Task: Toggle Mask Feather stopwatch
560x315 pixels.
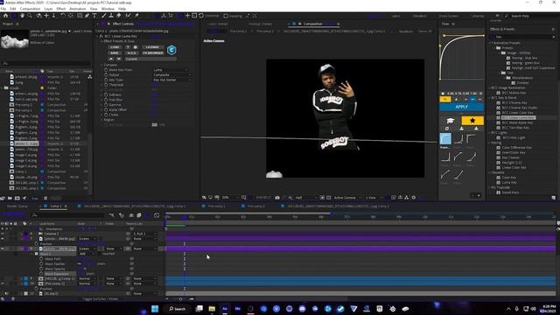Action: (x=41, y=264)
